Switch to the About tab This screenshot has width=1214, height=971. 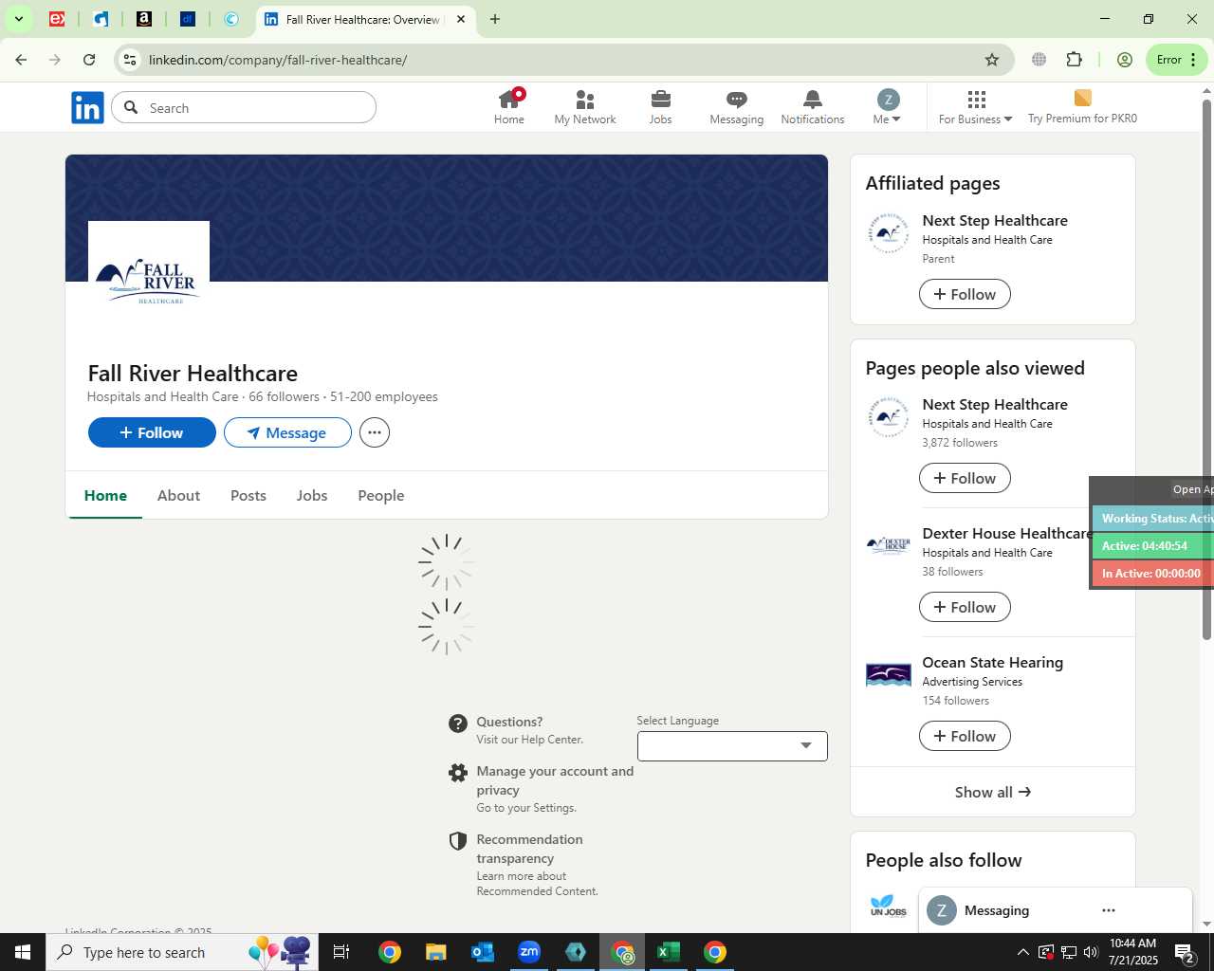coord(178,495)
